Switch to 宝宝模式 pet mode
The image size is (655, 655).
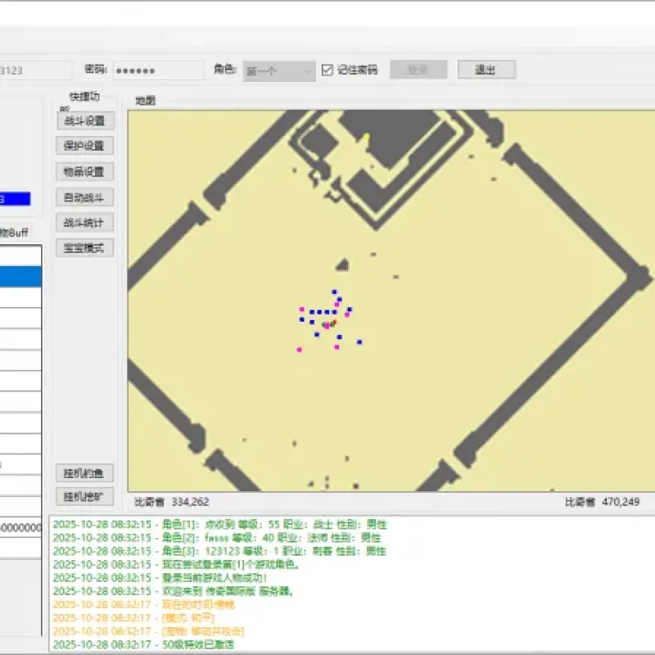[x=85, y=248]
